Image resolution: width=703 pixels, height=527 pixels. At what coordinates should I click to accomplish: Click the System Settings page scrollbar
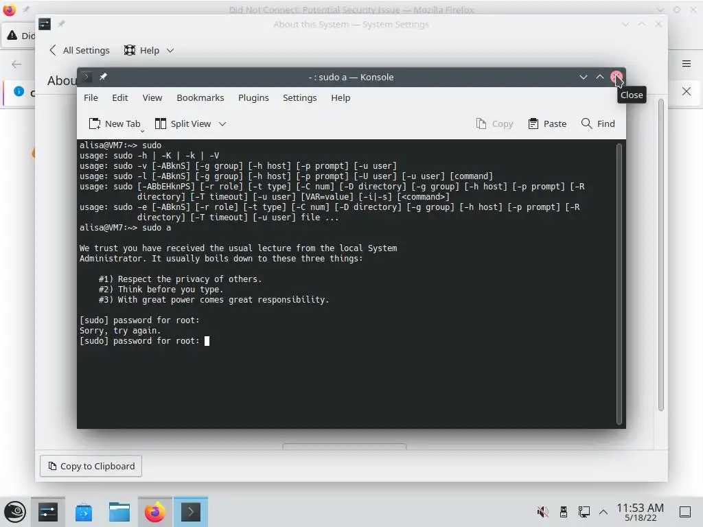tap(661, 255)
